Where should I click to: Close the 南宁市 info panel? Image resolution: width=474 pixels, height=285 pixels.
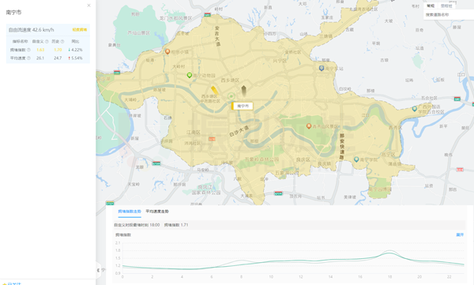point(88,6)
